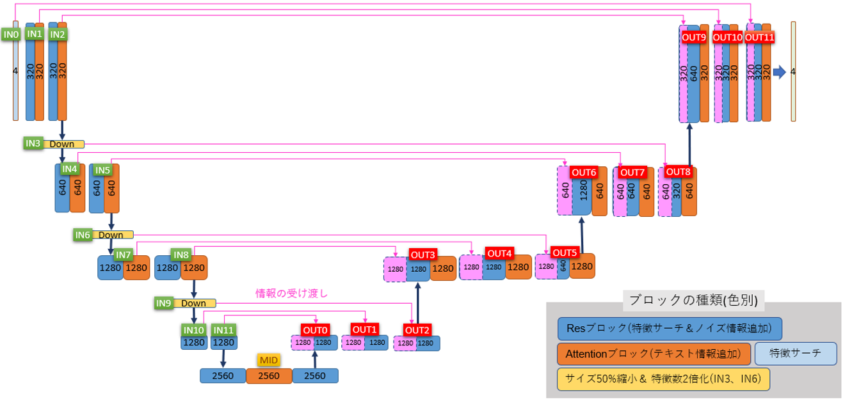Screen dimensions: 845x401
Task: Select the green IN4 block
Action: pos(69,169)
